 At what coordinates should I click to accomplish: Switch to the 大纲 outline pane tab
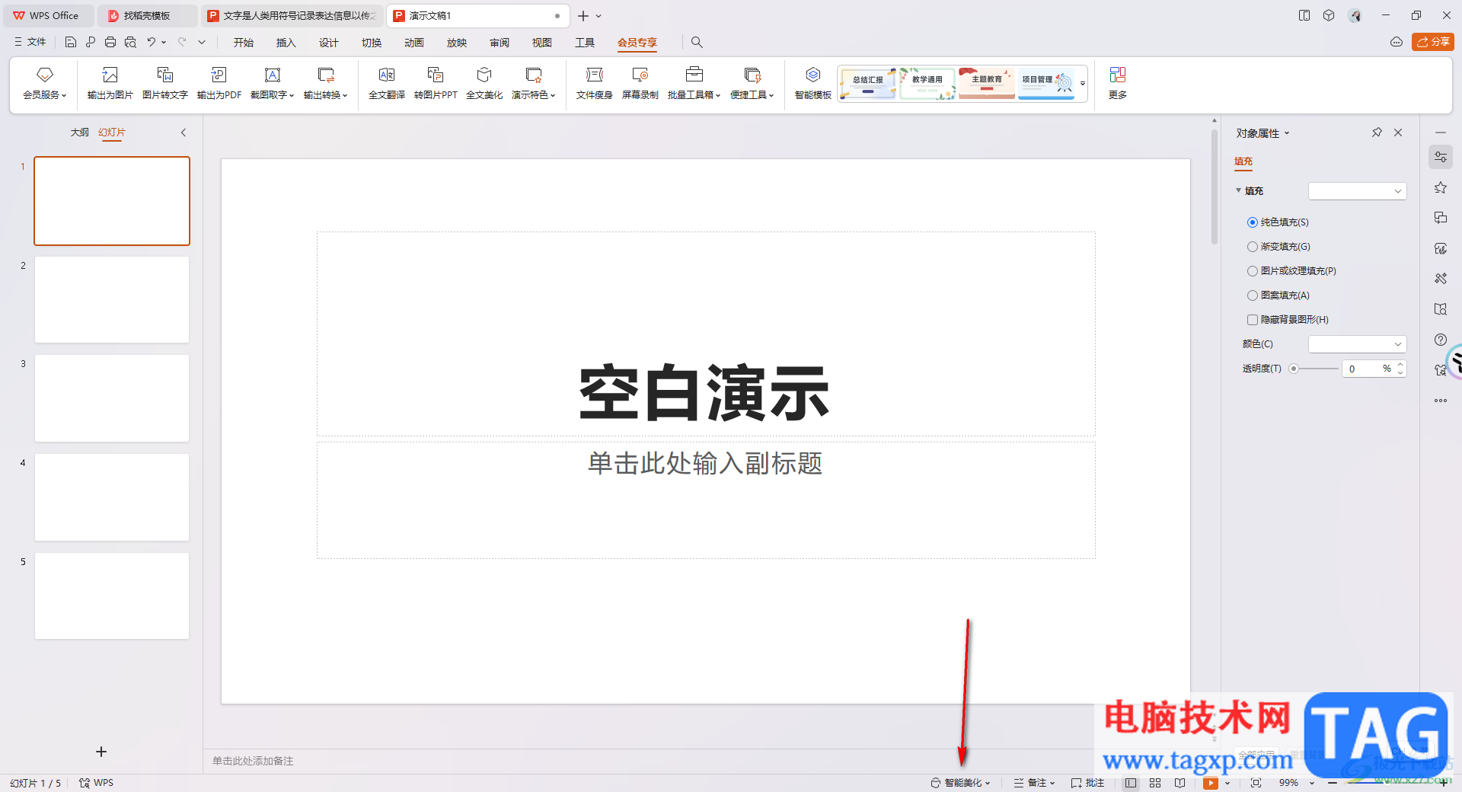tap(80, 133)
